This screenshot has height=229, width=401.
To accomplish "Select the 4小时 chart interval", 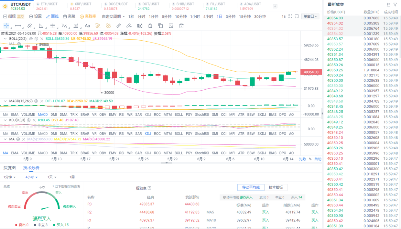I will coord(208,16).
